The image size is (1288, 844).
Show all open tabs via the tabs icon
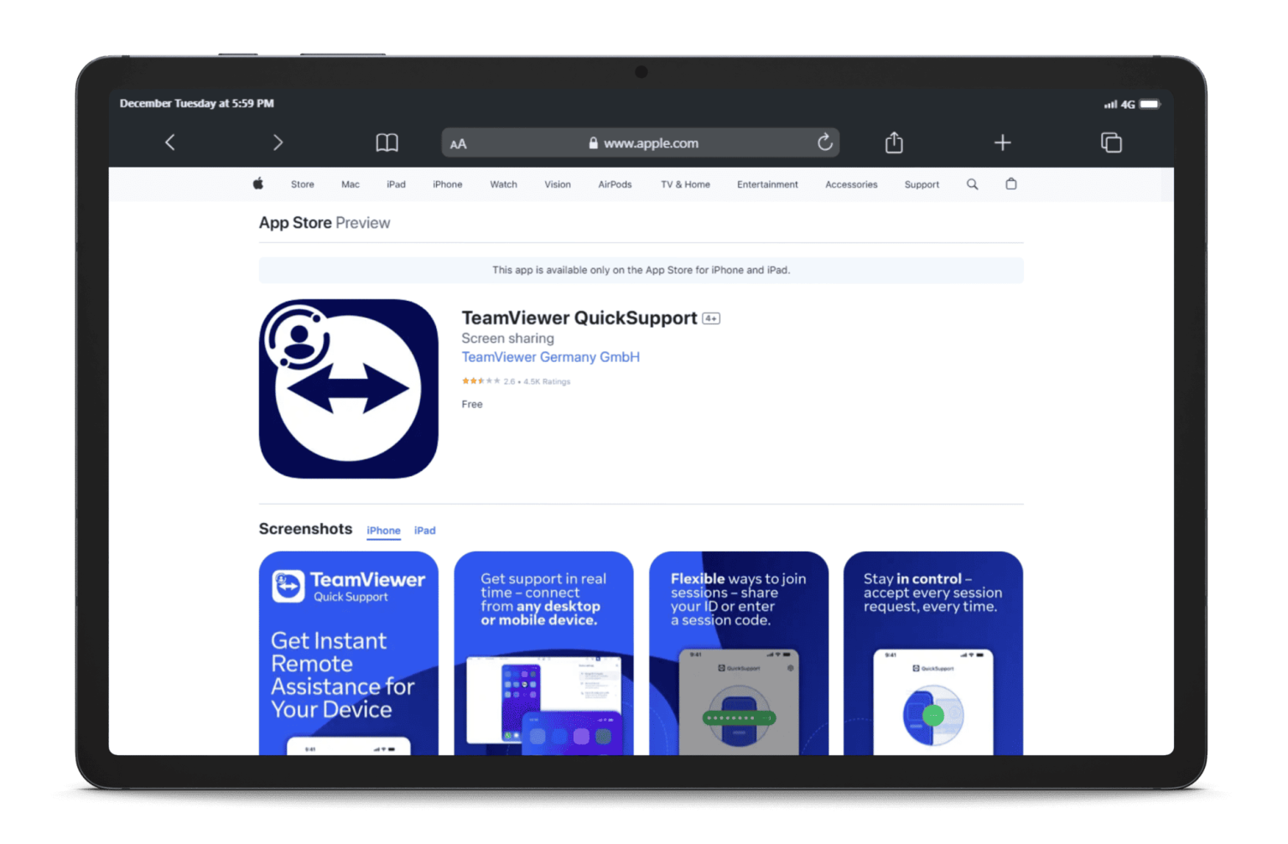click(1110, 142)
